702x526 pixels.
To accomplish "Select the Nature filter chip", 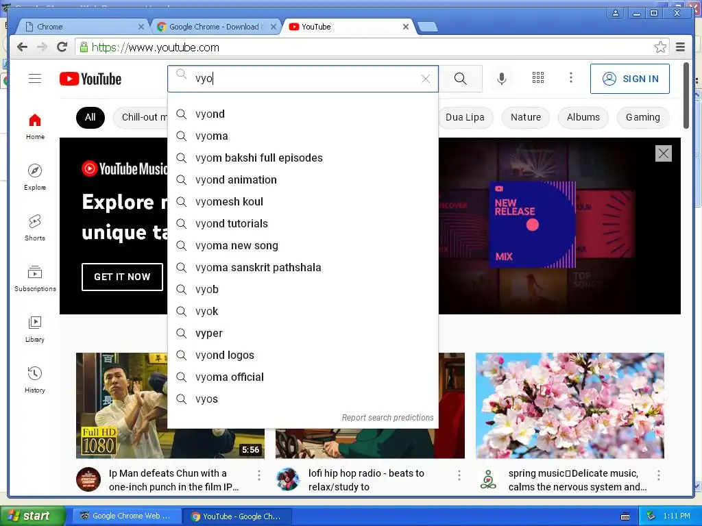I will pos(526,117).
